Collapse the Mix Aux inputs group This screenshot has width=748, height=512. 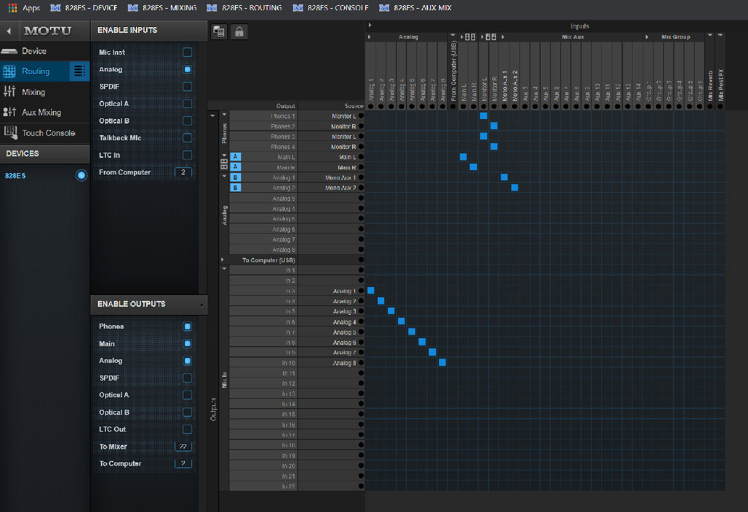point(503,37)
